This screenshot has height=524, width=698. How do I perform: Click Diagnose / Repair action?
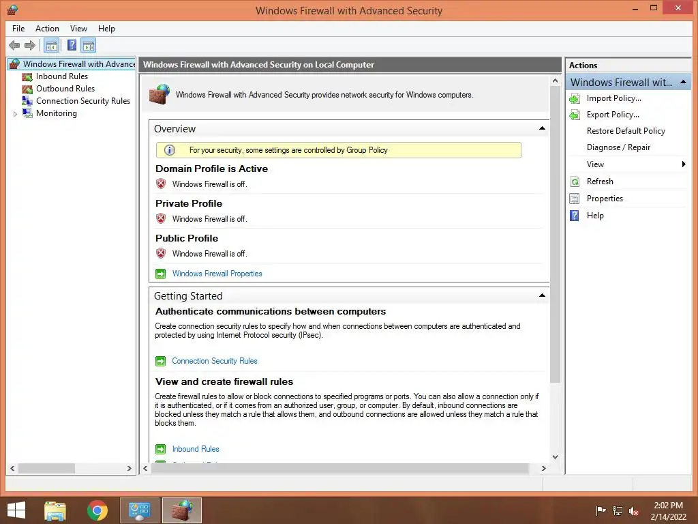click(619, 147)
